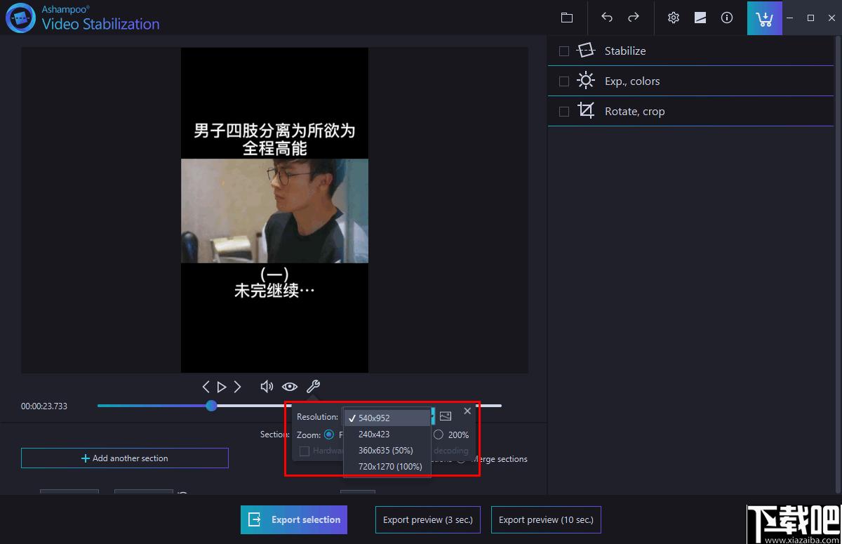The image size is (842, 544).
Task: Open the settings gear
Action: pyautogui.click(x=674, y=18)
